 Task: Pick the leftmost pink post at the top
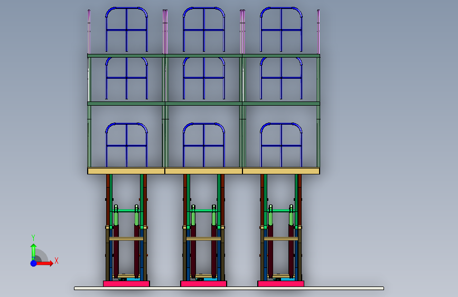pyautogui.click(x=89, y=32)
